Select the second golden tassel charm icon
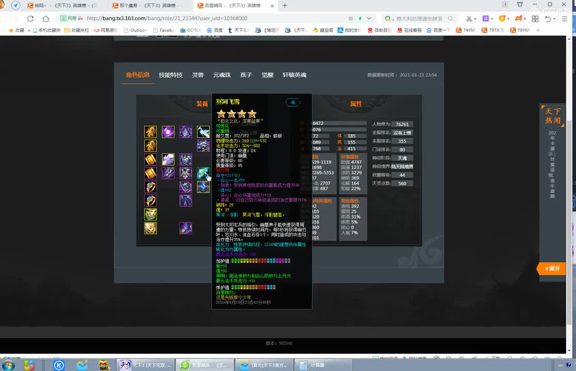 pos(151,145)
